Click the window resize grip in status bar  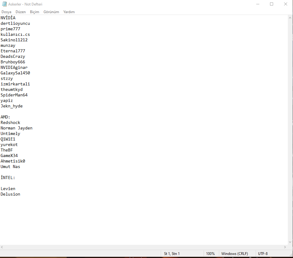tap(291, 255)
